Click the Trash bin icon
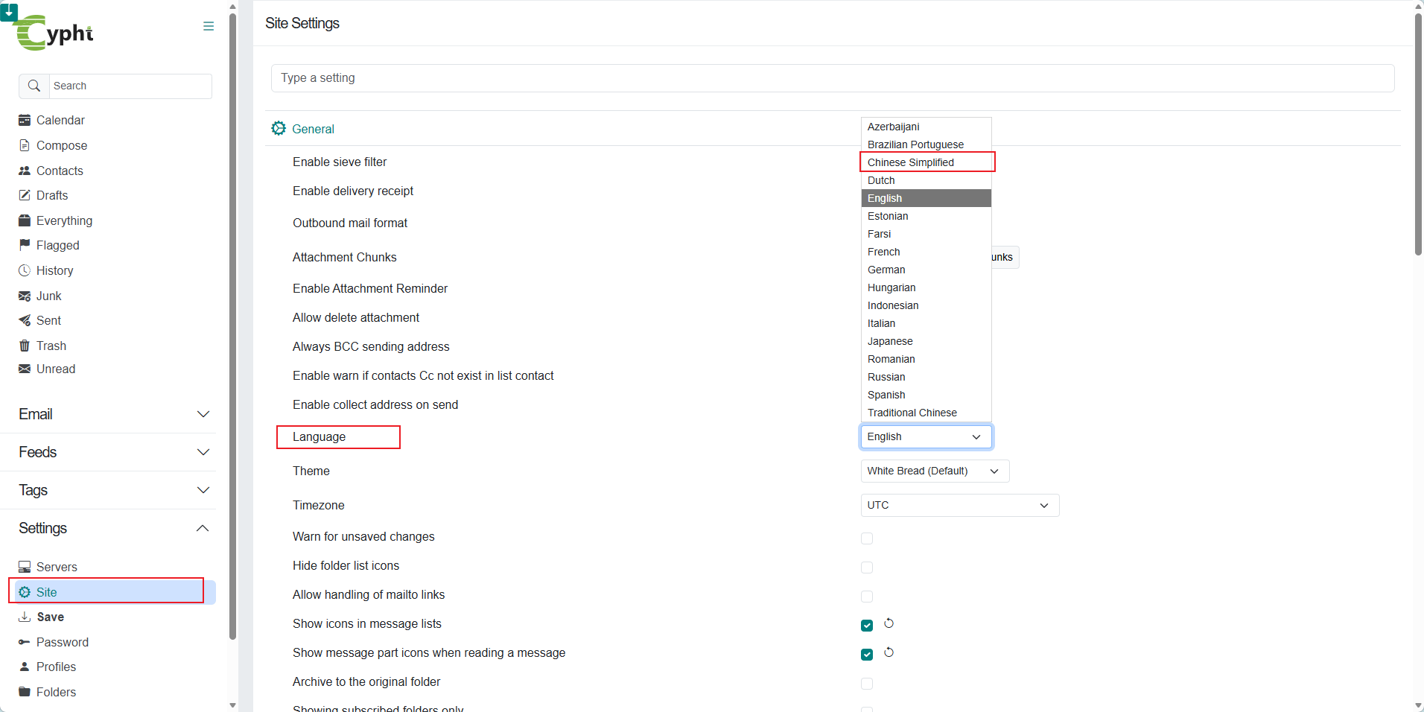 25,346
